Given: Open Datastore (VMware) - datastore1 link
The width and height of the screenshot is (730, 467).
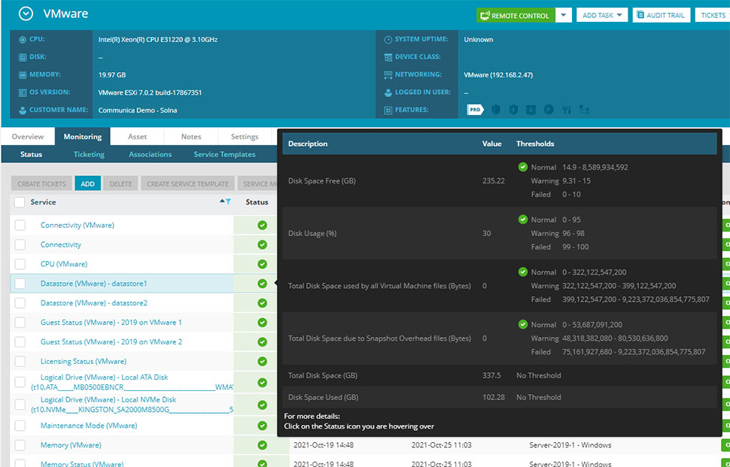Looking at the screenshot, I should [x=93, y=284].
